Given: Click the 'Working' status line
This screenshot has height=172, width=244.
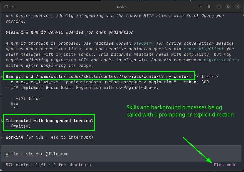Looking at the screenshot, I should [14, 137].
